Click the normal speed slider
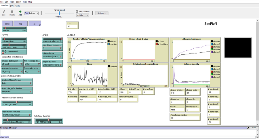Image resolution: width=259 pixels, height=139 pixels. [x=59, y=13]
